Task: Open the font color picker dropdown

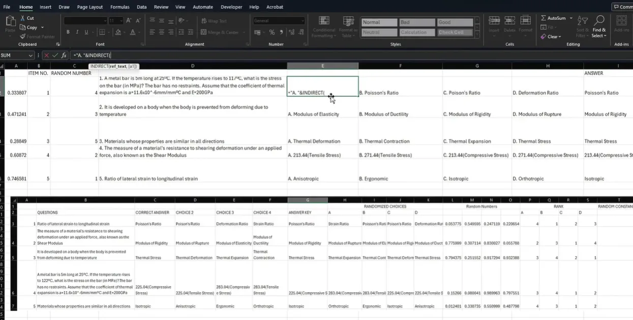Action: coord(140,32)
